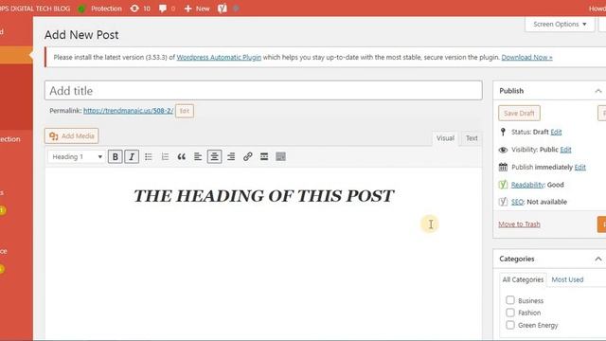Image resolution: width=606 pixels, height=341 pixels.
Task: Open the Yoast SEO admin bar icon
Action: pos(223,9)
